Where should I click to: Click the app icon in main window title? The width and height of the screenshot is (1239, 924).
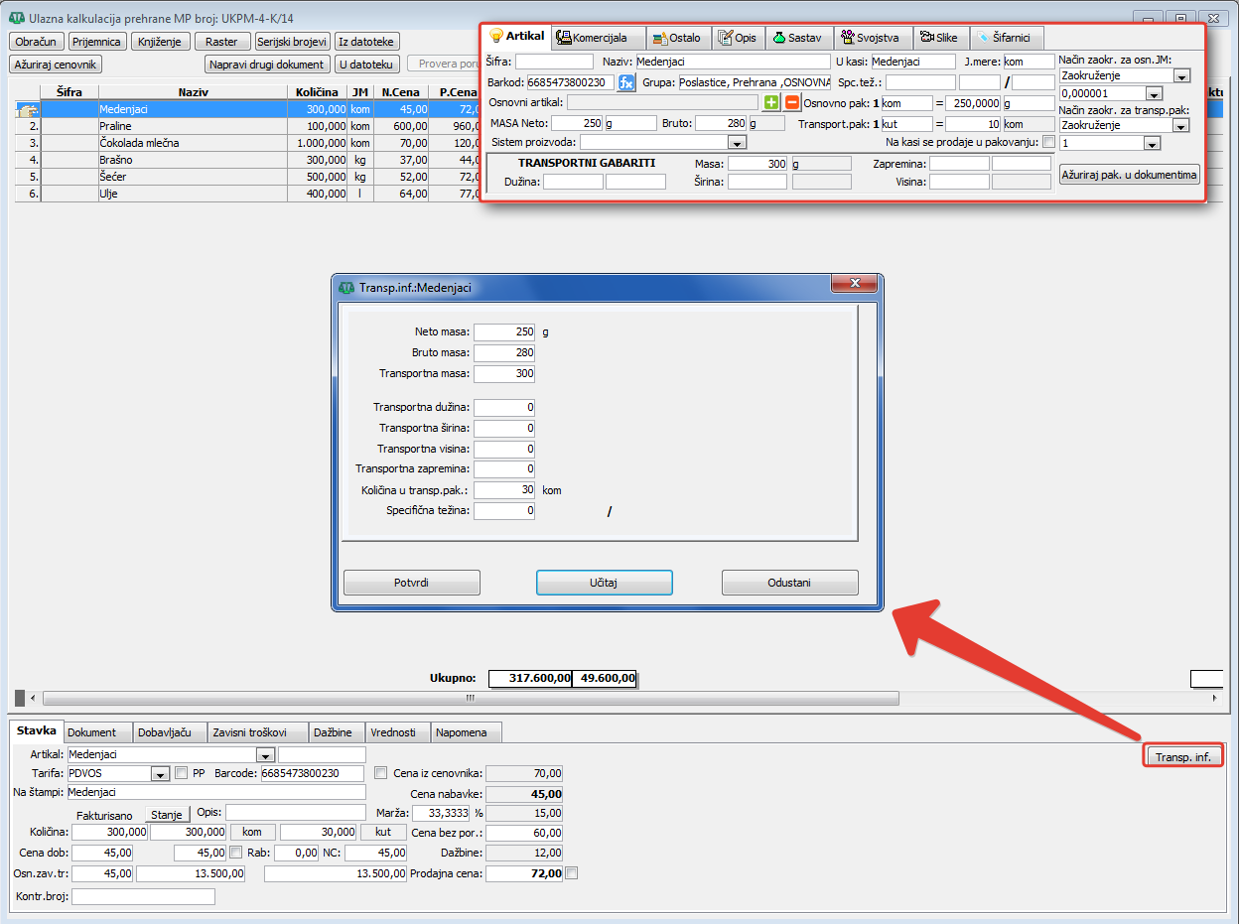[17, 19]
